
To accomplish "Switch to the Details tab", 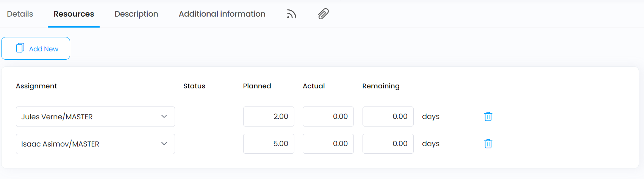I will pyautogui.click(x=20, y=14).
